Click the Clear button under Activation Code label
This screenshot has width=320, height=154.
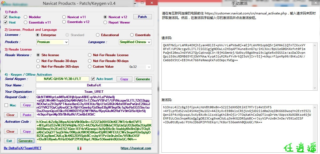coord(11,132)
